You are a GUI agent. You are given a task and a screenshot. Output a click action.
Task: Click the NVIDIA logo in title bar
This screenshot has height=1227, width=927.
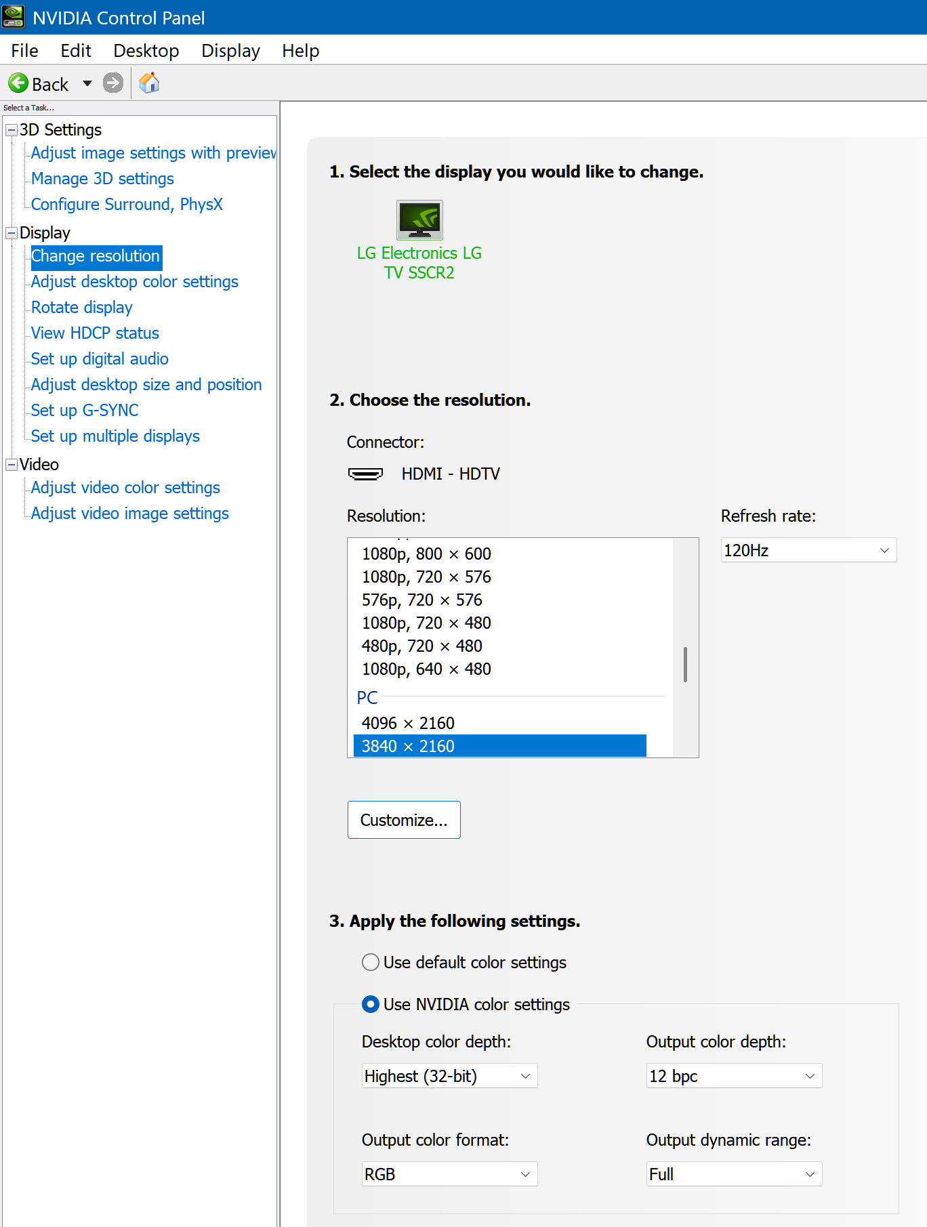(x=14, y=17)
